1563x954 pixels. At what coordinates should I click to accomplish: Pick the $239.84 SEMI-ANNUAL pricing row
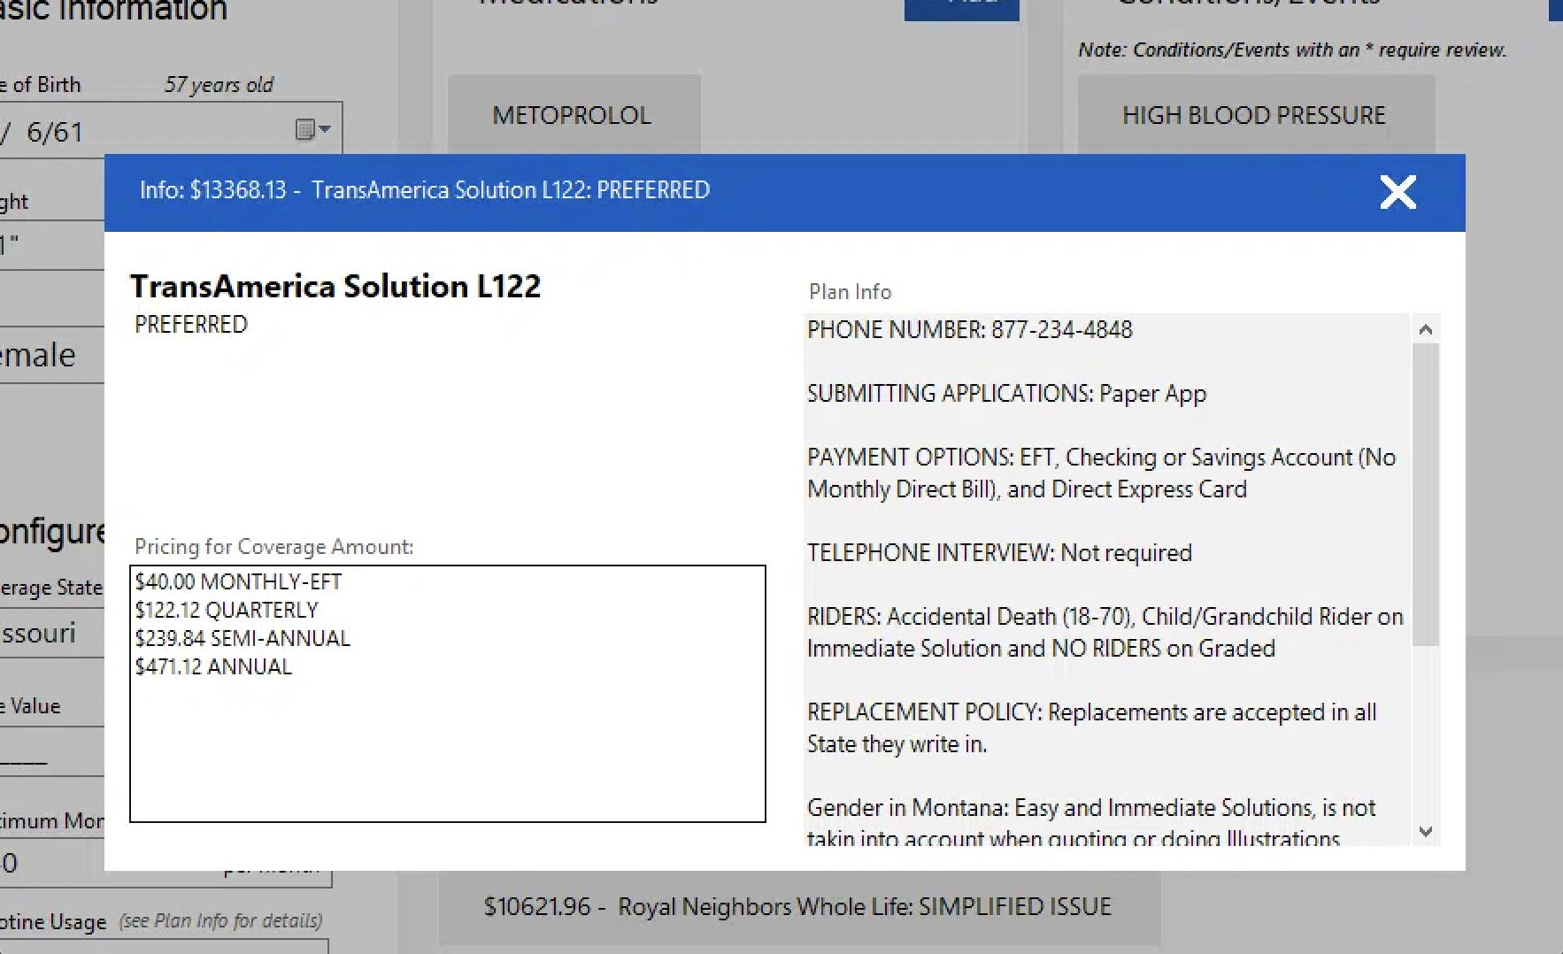point(243,638)
